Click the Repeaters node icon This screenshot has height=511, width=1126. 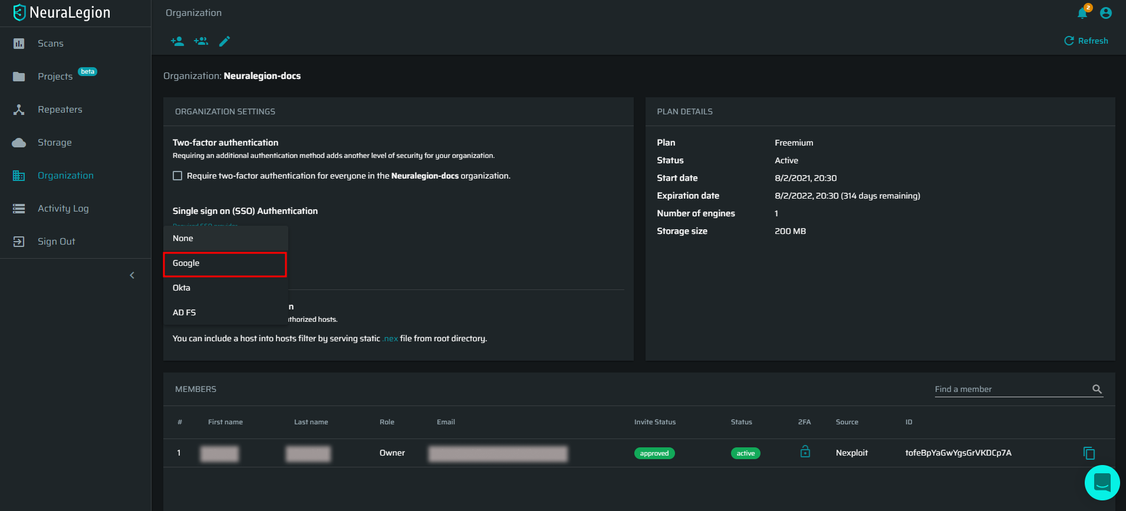[19, 110]
